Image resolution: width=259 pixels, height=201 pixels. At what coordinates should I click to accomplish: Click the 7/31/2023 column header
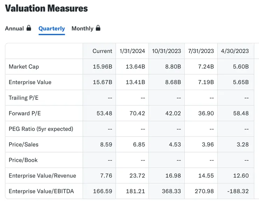[x=201, y=51]
